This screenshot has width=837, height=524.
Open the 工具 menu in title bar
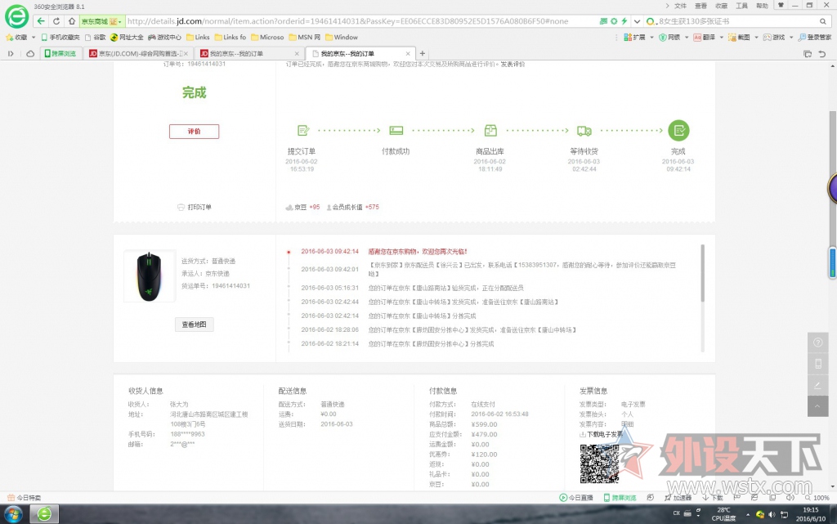tap(742, 6)
